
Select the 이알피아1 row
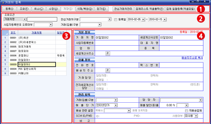(34, 60)
